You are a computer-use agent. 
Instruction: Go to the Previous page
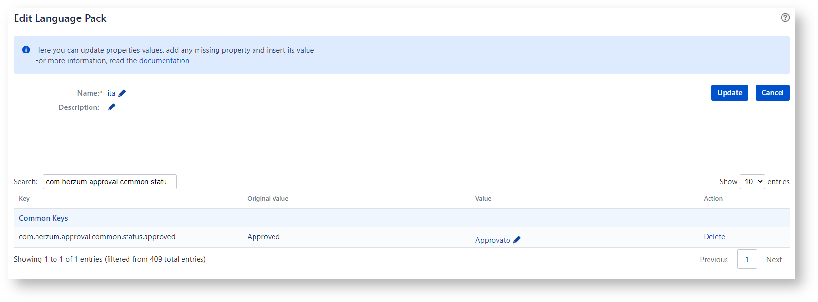(x=713, y=260)
